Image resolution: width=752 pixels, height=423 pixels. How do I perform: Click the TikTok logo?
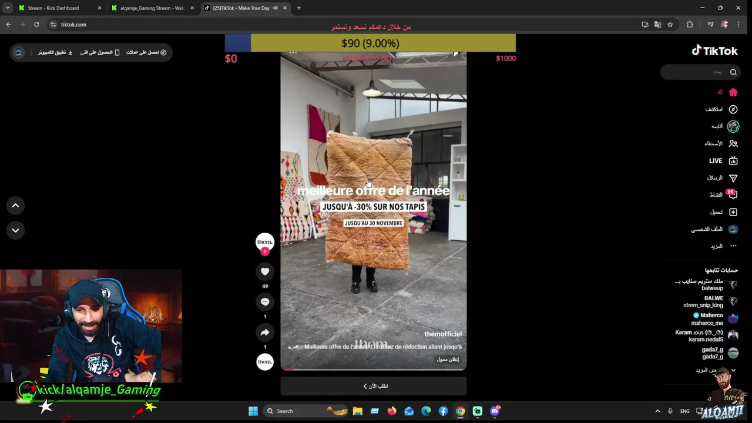point(714,51)
